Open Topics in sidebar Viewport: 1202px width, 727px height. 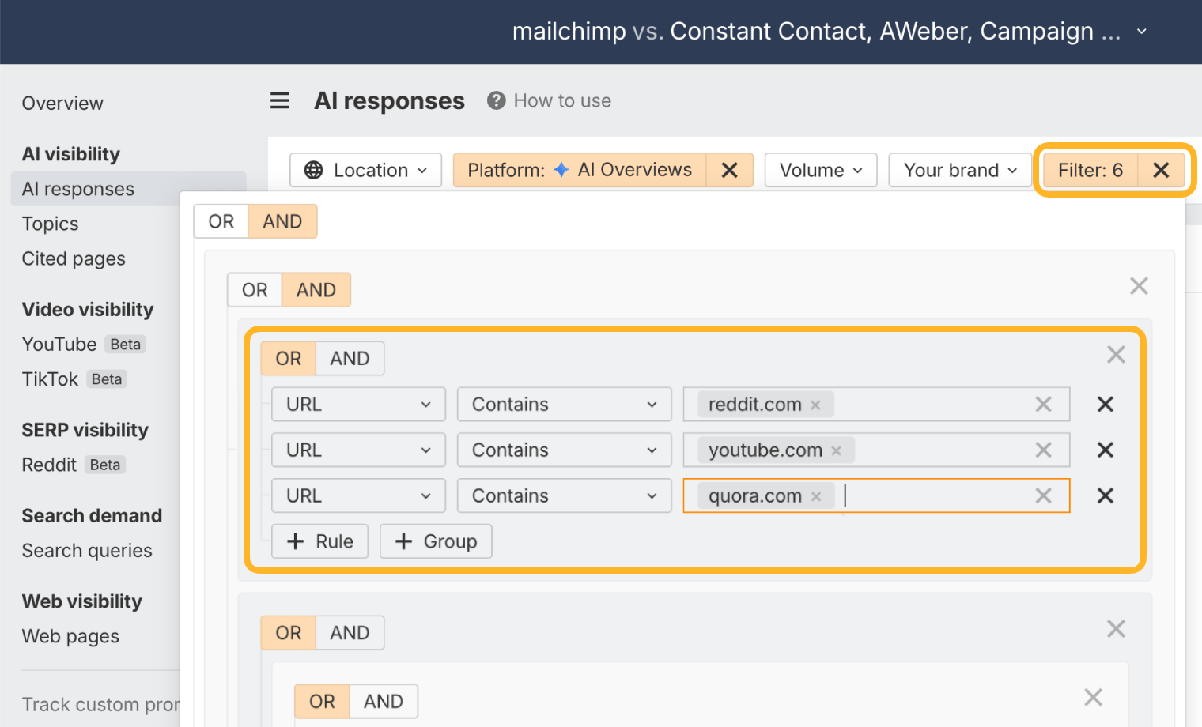[x=51, y=224]
